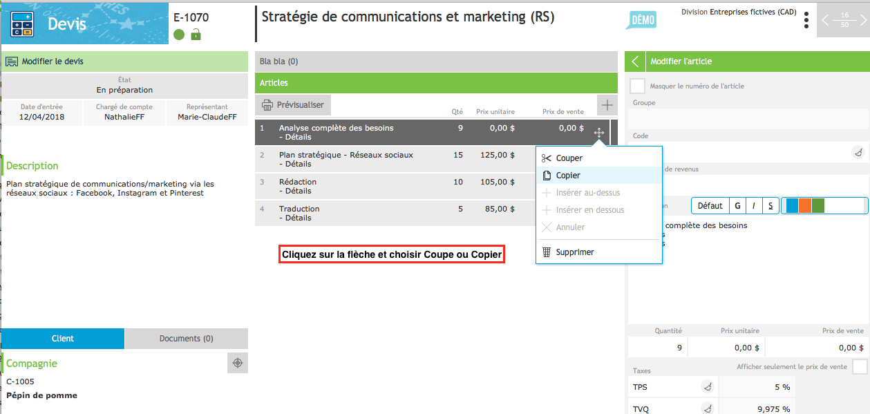Go to previous record arrow near 16/50
The width and height of the screenshot is (870, 414).
pyautogui.click(x=826, y=19)
